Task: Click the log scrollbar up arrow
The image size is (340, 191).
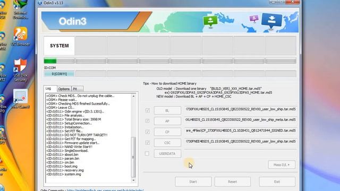Action: click(x=133, y=96)
